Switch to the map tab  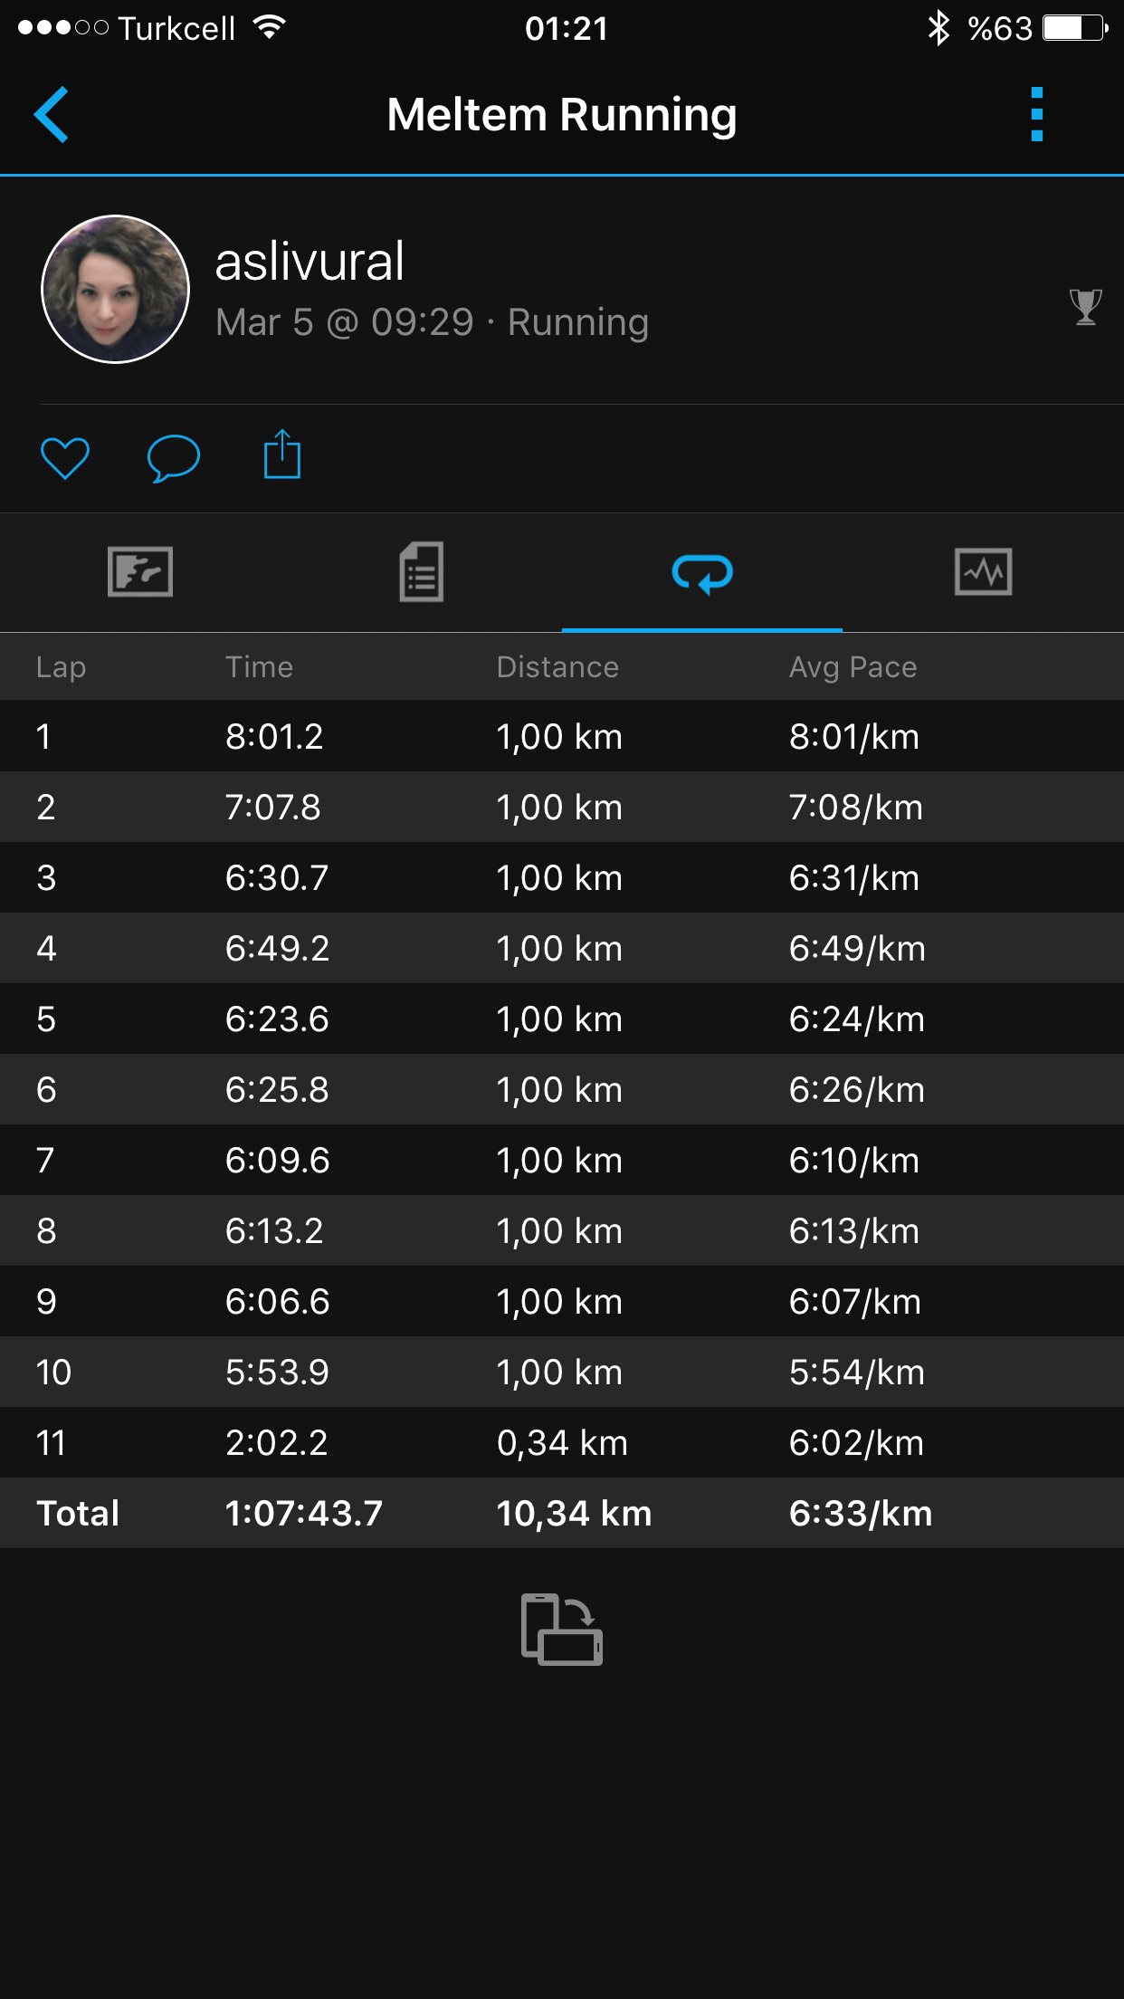(140, 572)
